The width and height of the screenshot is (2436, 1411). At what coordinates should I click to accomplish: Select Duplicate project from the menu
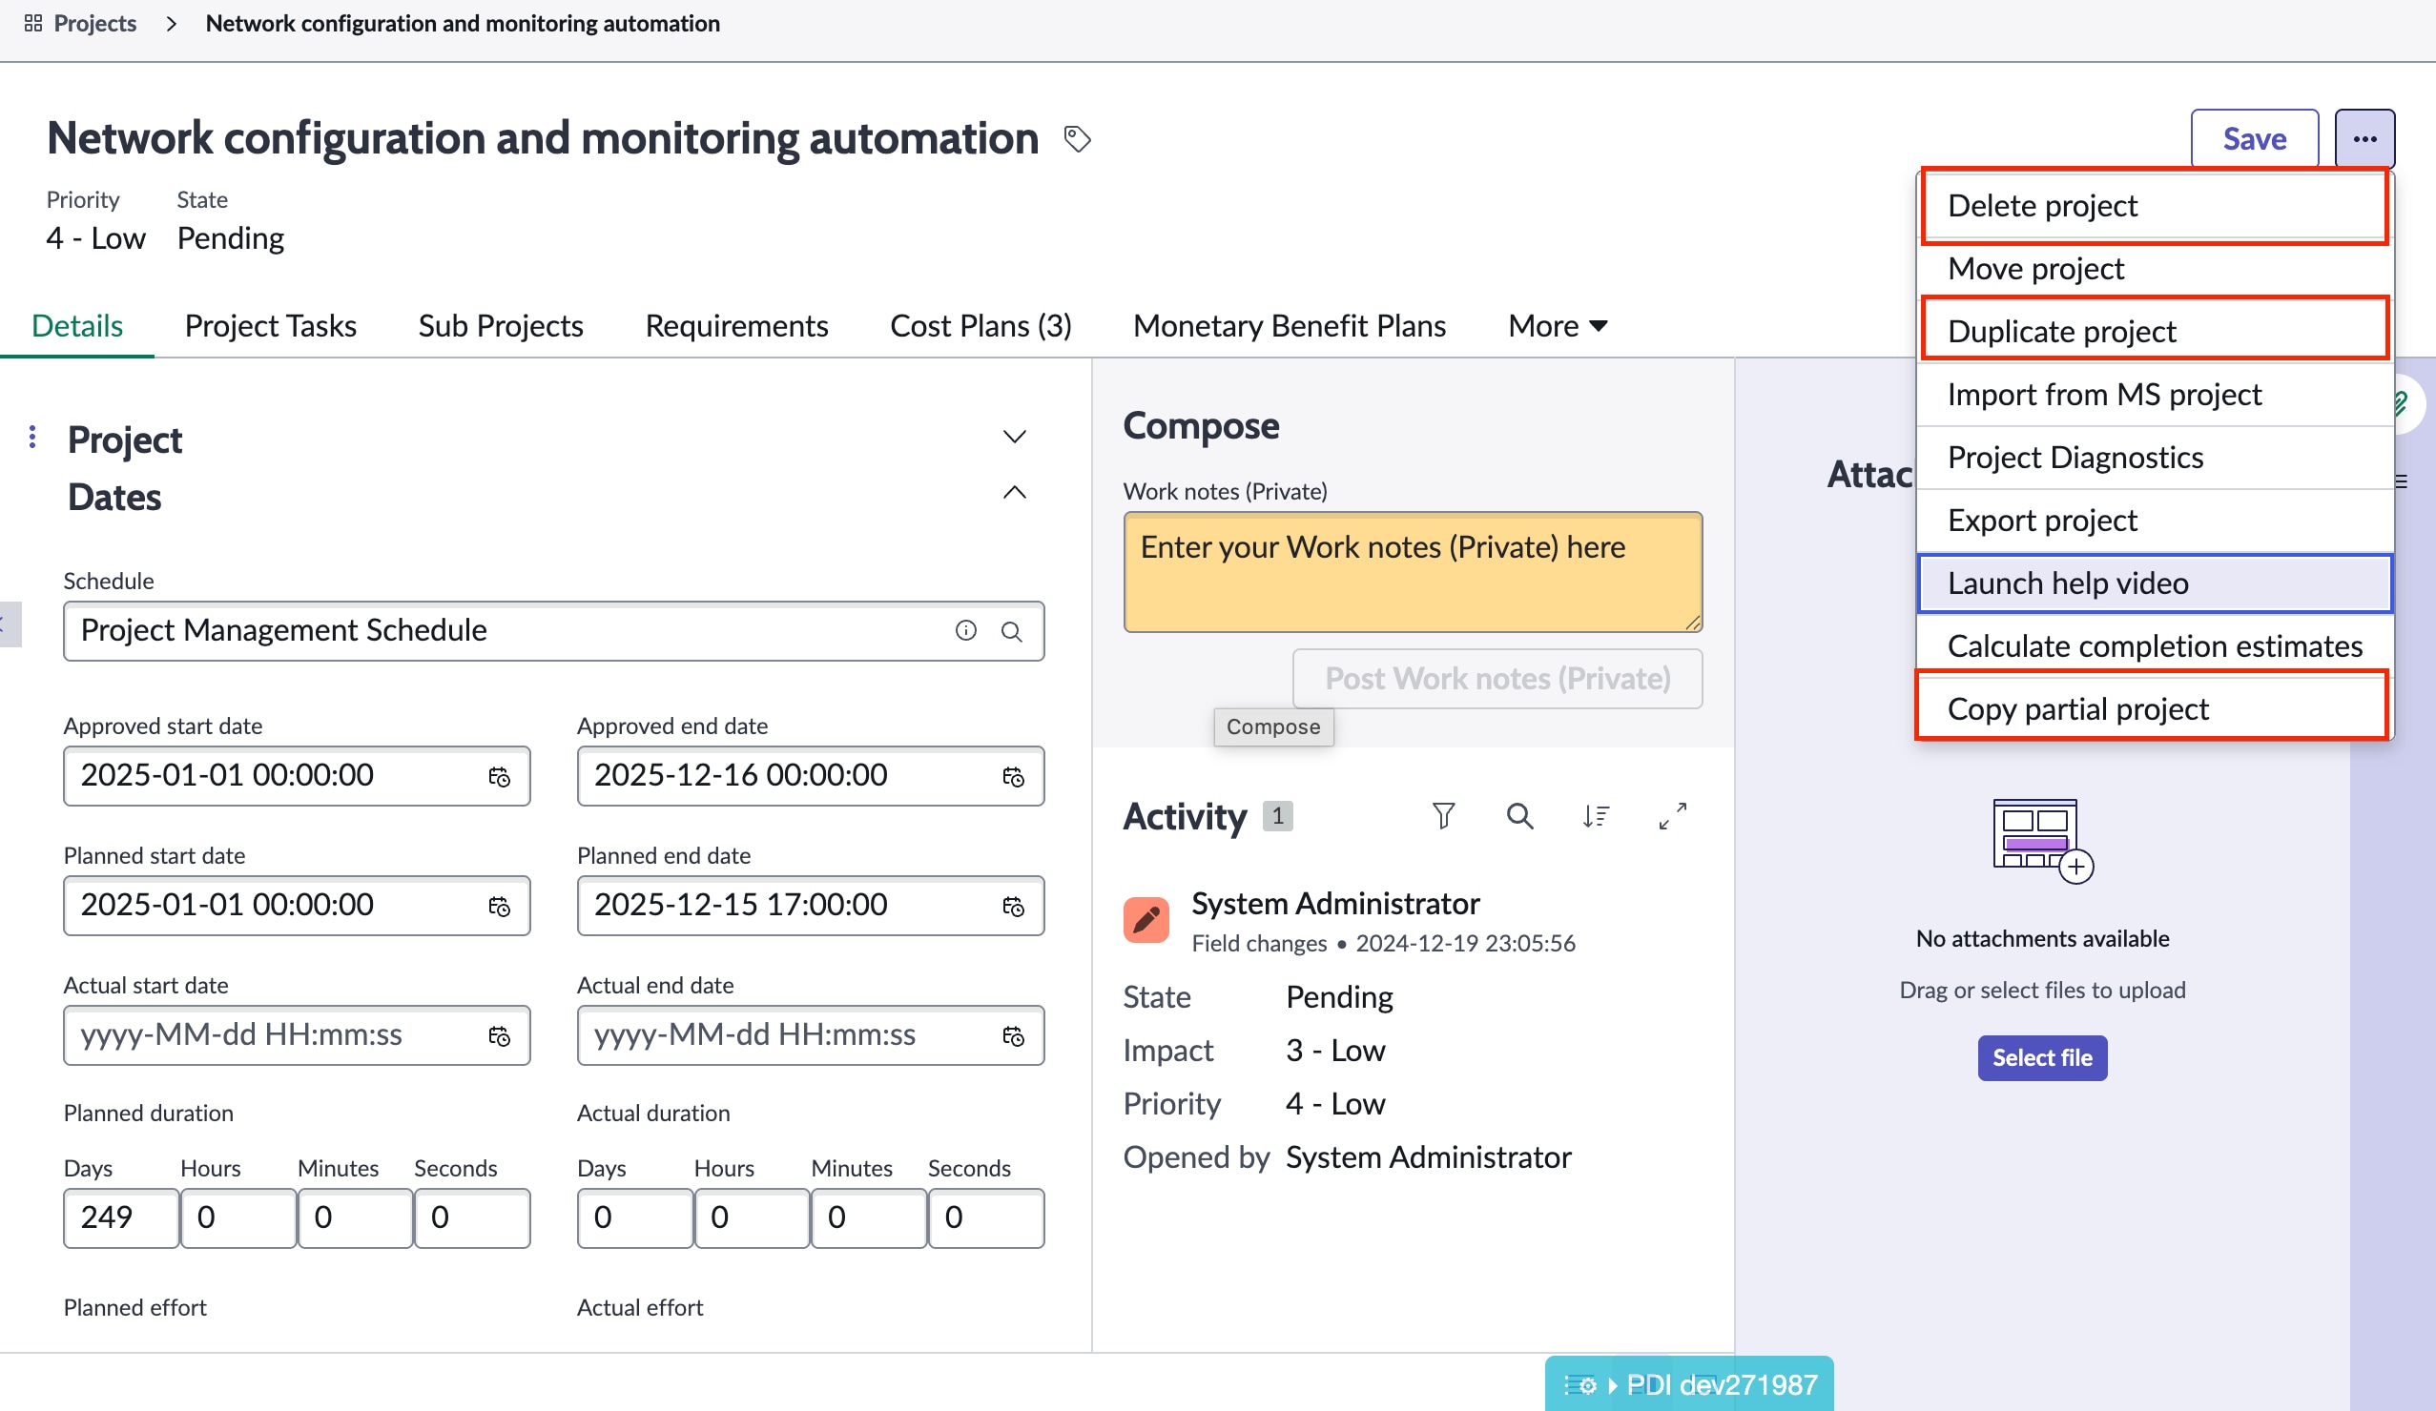click(x=2061, y=331)
